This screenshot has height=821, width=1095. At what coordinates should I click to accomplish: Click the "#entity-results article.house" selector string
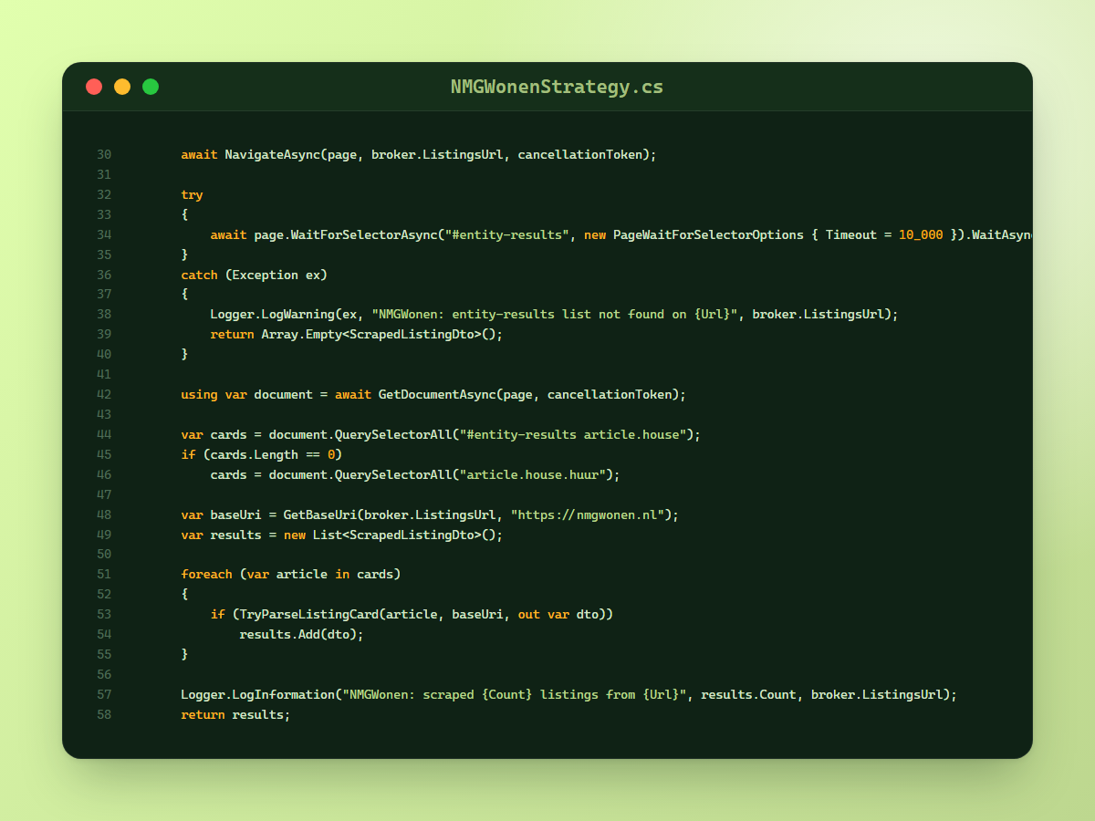click(x=572, y=435)
